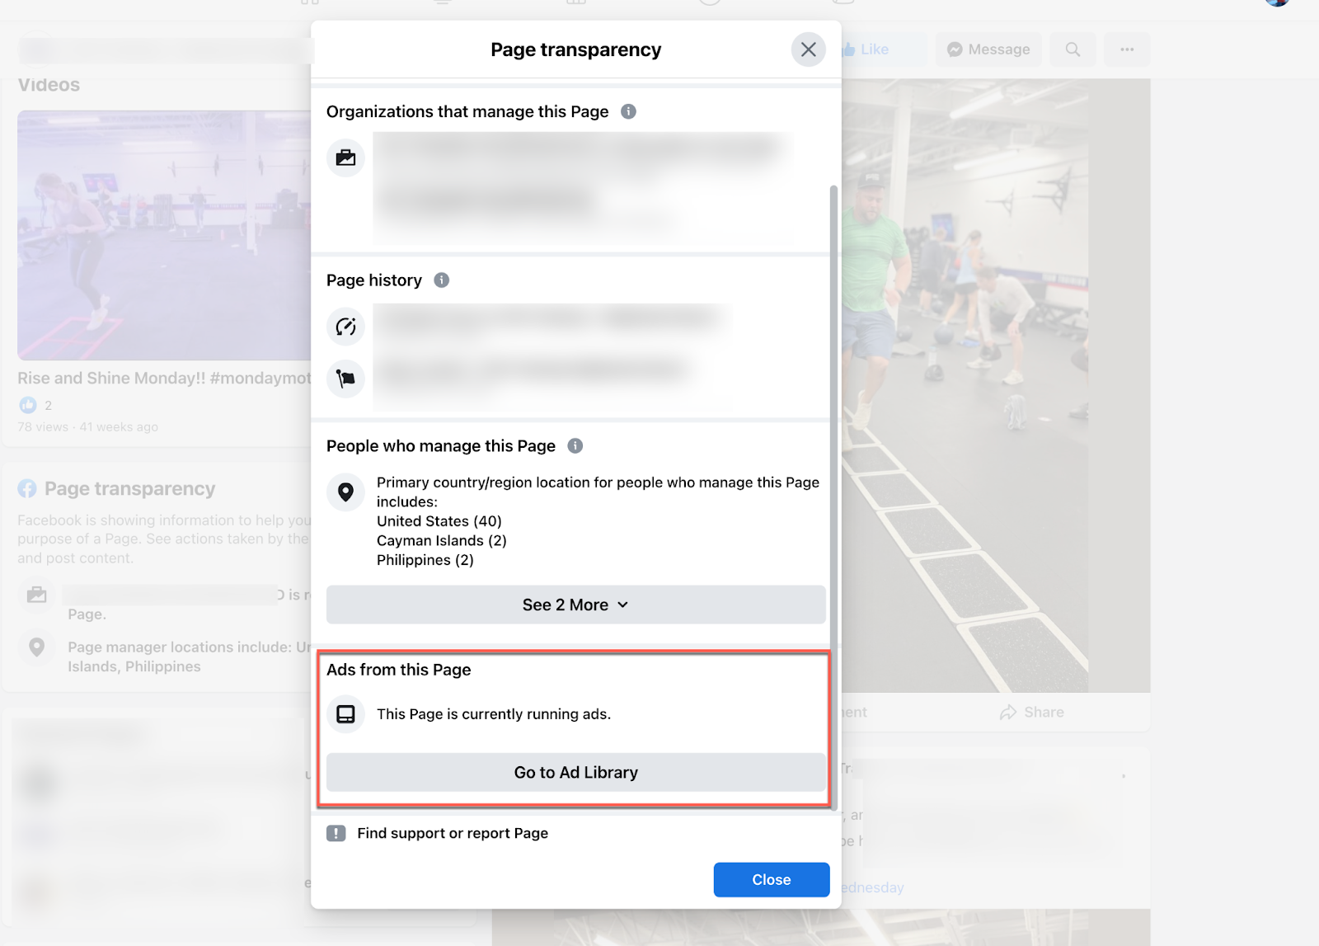This screenshot has height=946, width=1319.
Task: Click the Message button on the page behind
Action: [988, 49]
